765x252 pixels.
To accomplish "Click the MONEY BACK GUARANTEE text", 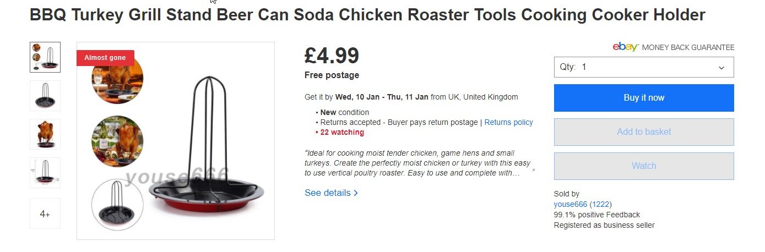I will (688, 48).
